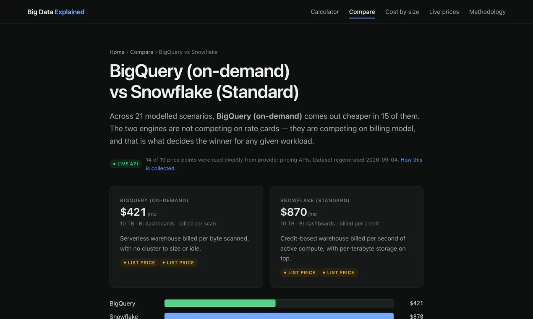Open Live prices in the top nav
Viewport: 533px width, 319px height.
pyautogui.click(x=444, y=12)
